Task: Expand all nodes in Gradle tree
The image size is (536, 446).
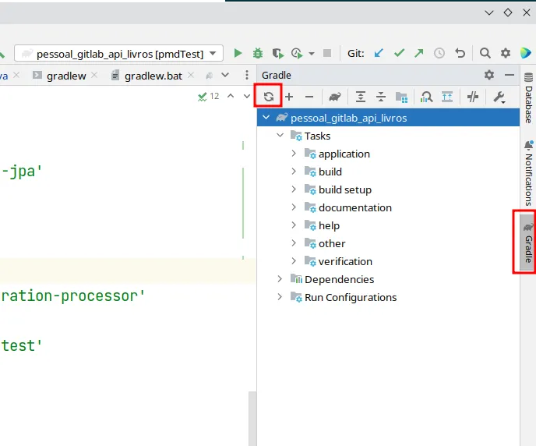Action: (360, 97)
